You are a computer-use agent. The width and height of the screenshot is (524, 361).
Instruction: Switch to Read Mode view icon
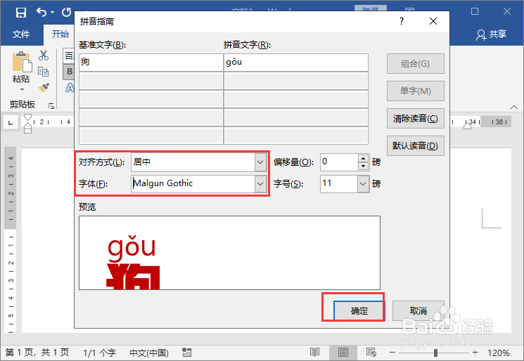coord(314,353)
